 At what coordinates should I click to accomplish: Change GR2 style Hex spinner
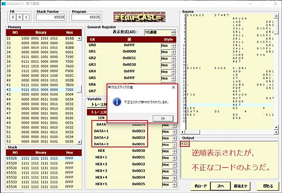pos(173,59)
